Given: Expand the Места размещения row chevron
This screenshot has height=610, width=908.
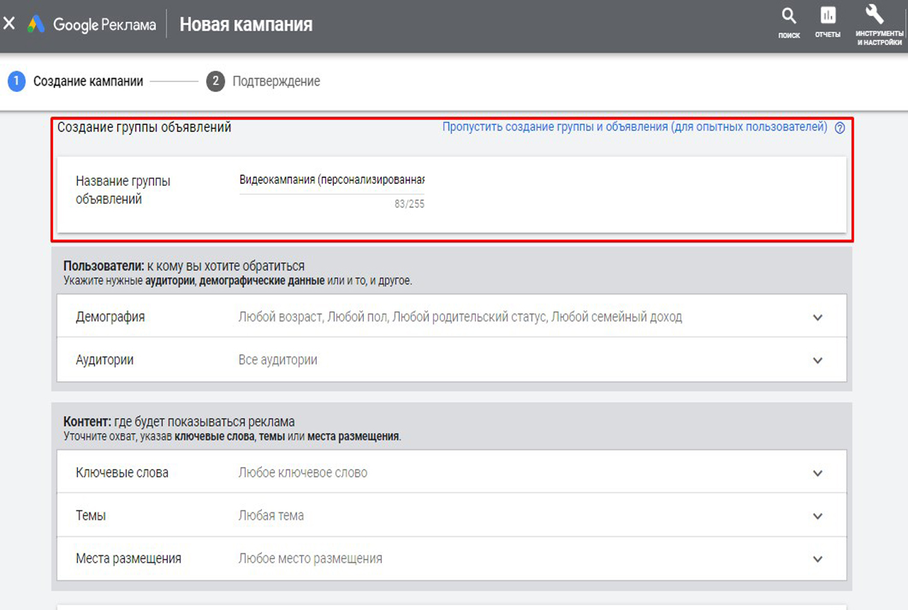Looking at the screenshot, I should [x=817, y=559].
